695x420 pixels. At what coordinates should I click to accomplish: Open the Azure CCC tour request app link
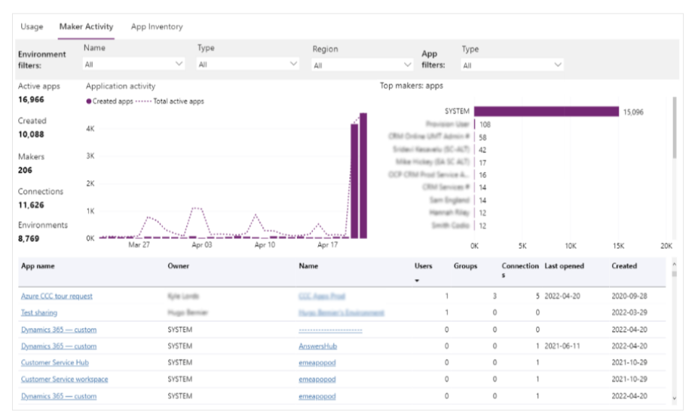point(57,296)
